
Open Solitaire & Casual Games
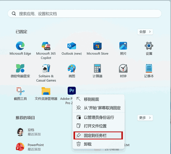tap(46, 73)
